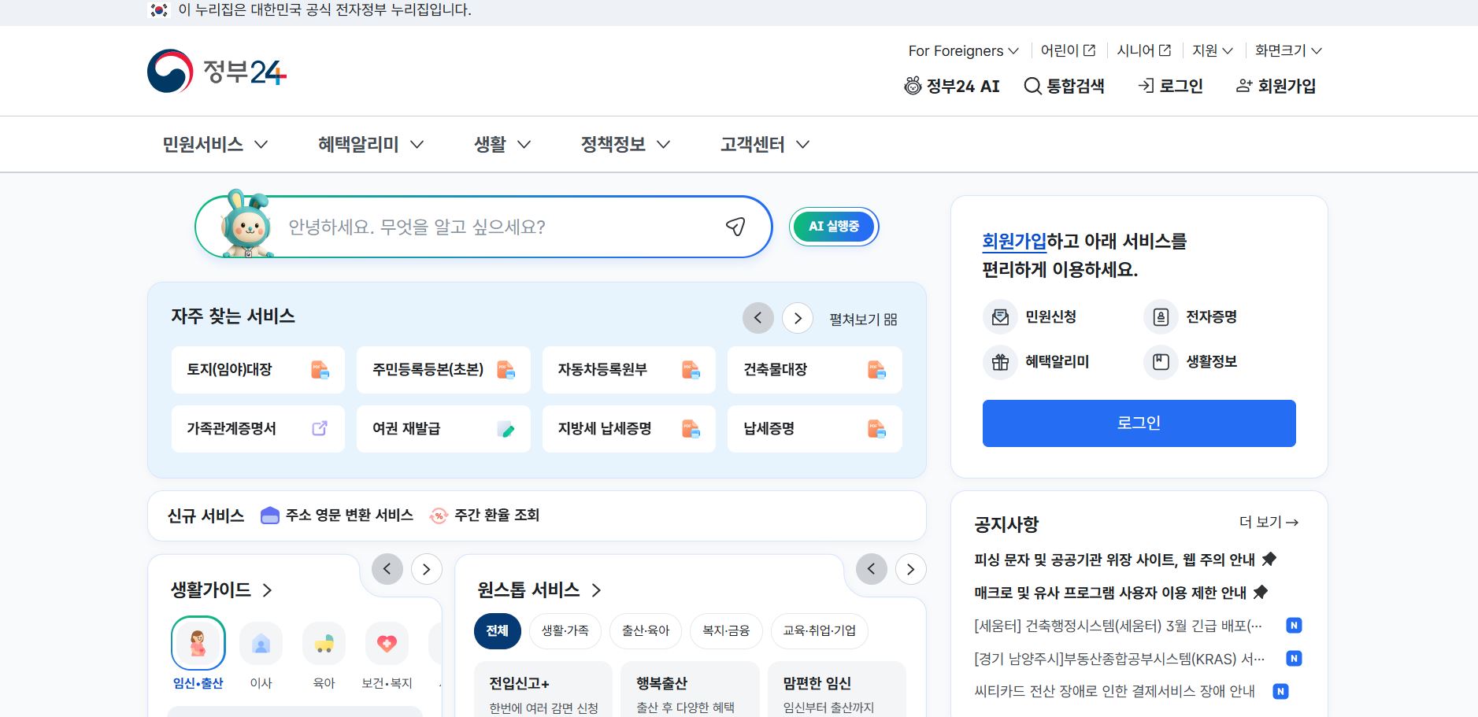
Task: Open notice [세움터] 건축행정시스템 3월 긴급 배포
Action: pos(1118,626)
